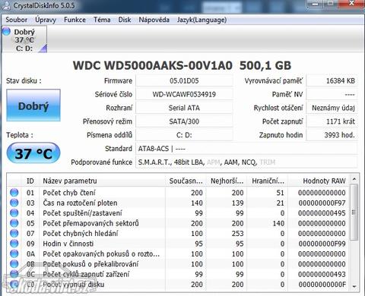Click the Rychlost otáčení Neznámy údaj field
The height and width of the screenshot is (296, 365).
pyautogui.click(x=332, y=108)
